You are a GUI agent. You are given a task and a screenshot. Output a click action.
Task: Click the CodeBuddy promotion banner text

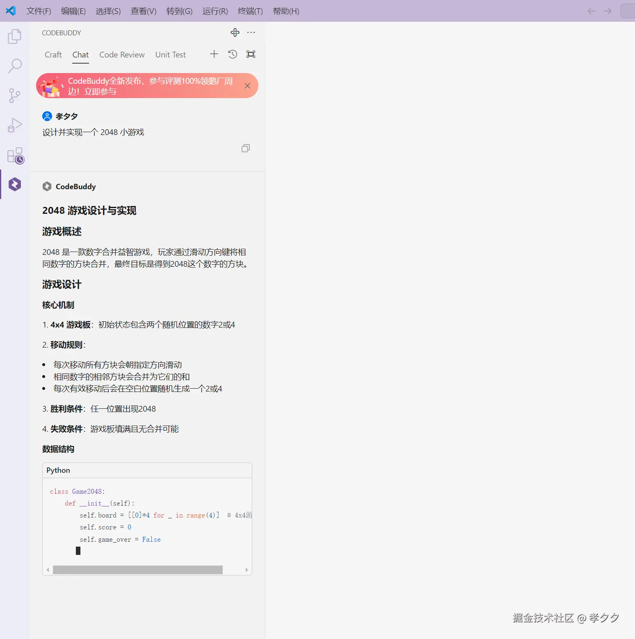click(x=150, y=86)
